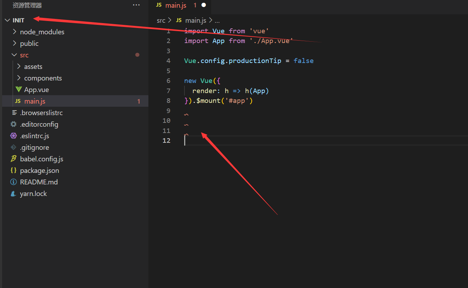Collapse the INIT root folder

click(x=7, y=20)
